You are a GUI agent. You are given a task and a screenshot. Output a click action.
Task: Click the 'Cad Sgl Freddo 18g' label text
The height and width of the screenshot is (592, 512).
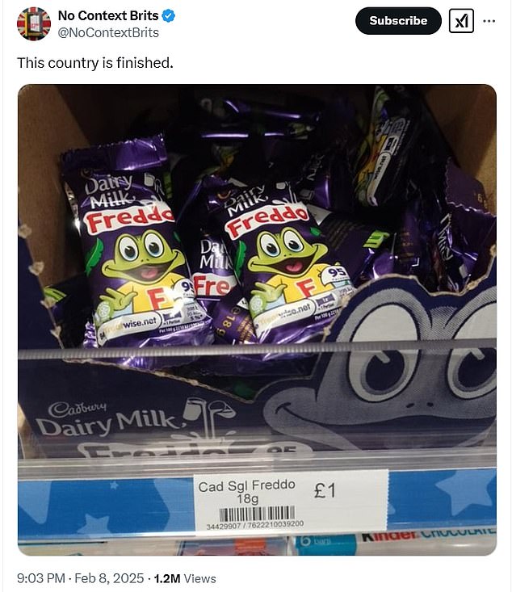point(246,492)
